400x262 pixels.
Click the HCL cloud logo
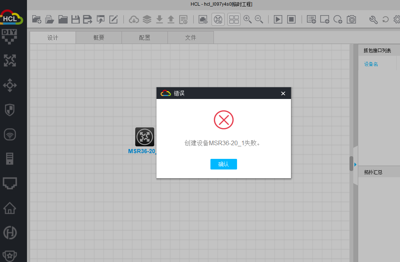point(11,17)
